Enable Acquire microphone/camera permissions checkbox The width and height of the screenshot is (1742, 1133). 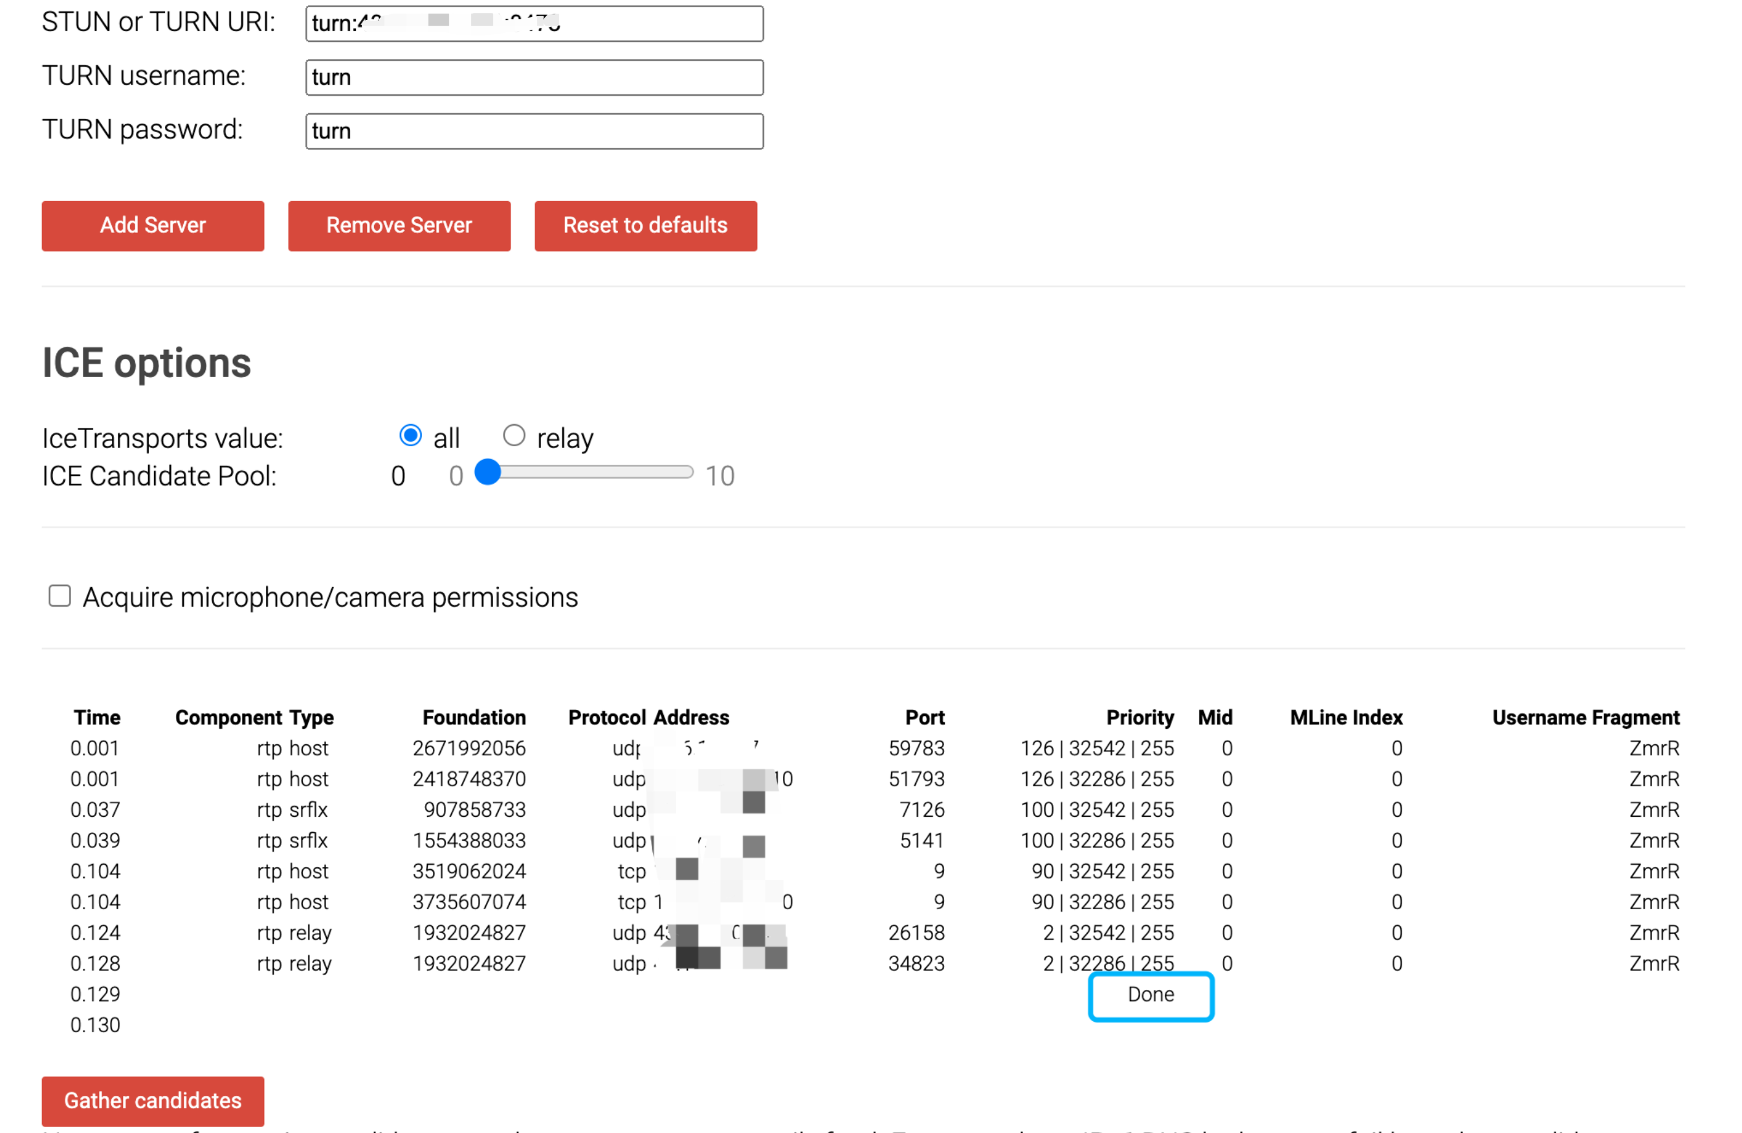[x=60, y=596]
